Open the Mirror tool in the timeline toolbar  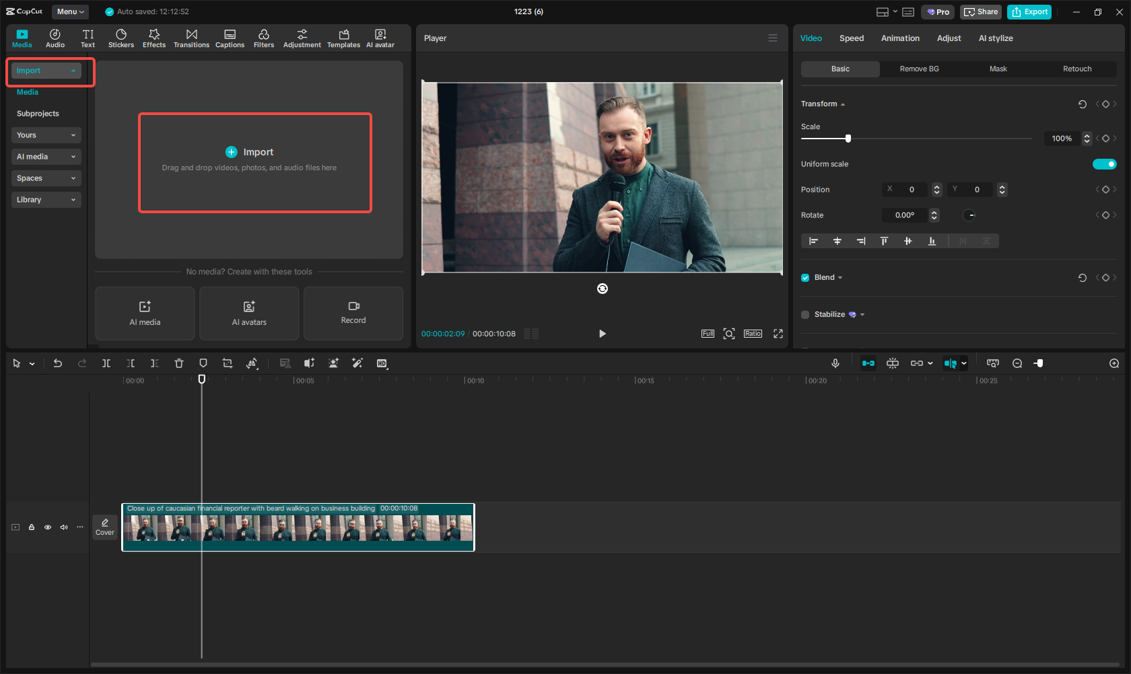pos(252,363)
